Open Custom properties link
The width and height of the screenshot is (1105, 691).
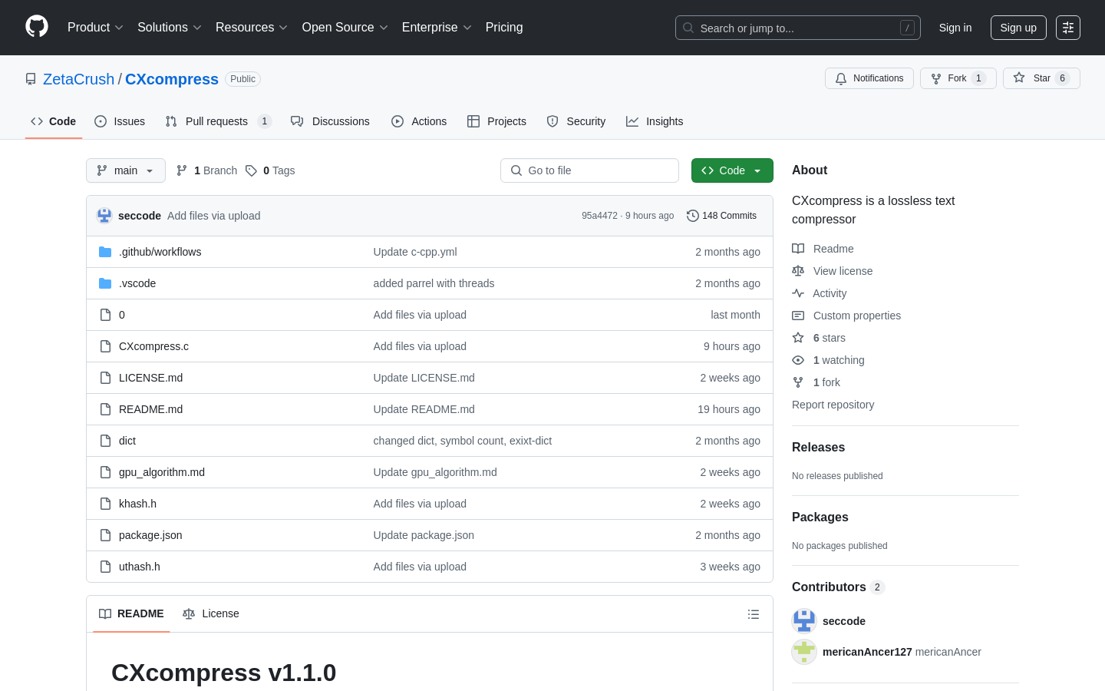pyautogui.click(x=846, y=316)
